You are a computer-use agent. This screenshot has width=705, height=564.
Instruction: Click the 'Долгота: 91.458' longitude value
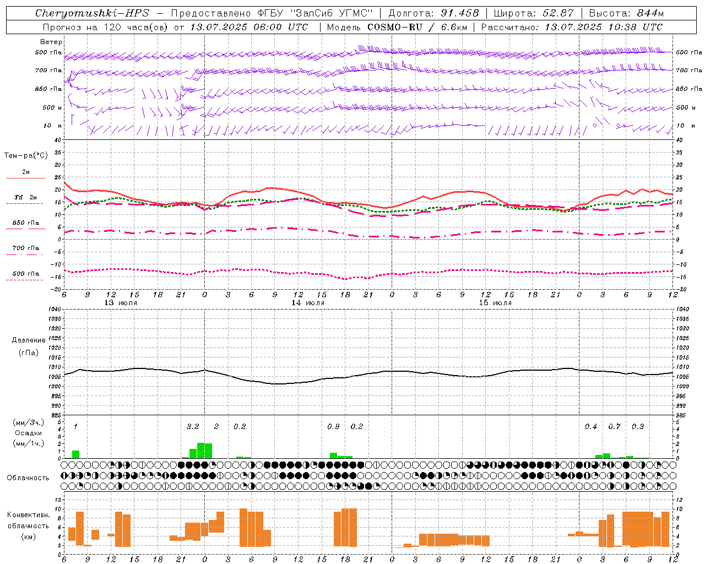tap(434, 13)
